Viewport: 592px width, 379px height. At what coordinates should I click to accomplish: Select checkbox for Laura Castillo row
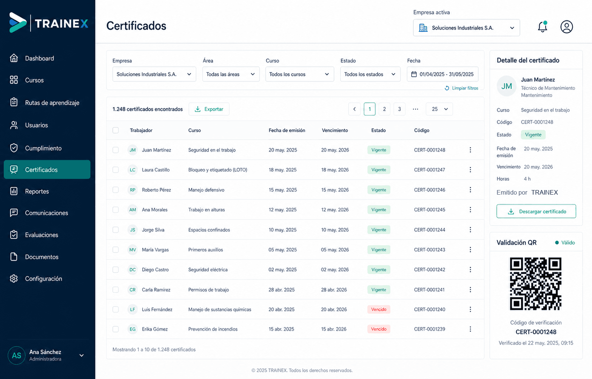[x=116, y=170]
